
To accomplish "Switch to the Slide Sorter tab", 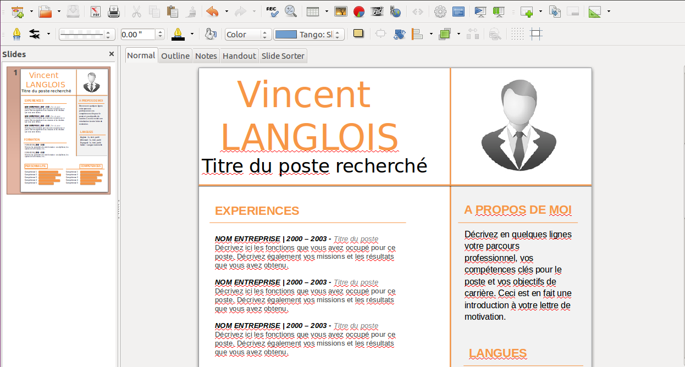I will click(x=283, y=55).
